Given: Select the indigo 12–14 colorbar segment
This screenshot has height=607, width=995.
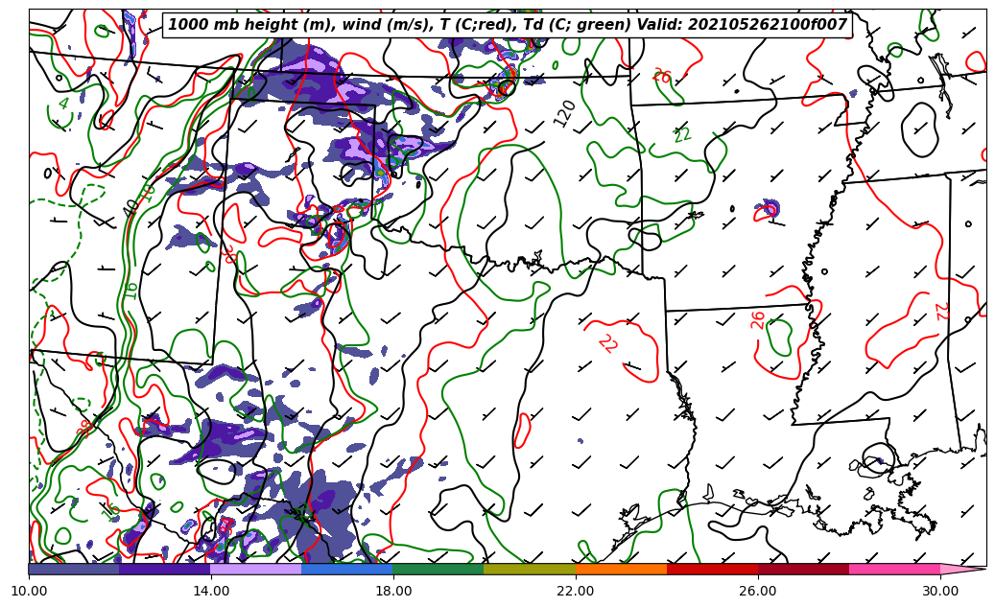Looking at the screenshot, I should (x=165, y=569).
